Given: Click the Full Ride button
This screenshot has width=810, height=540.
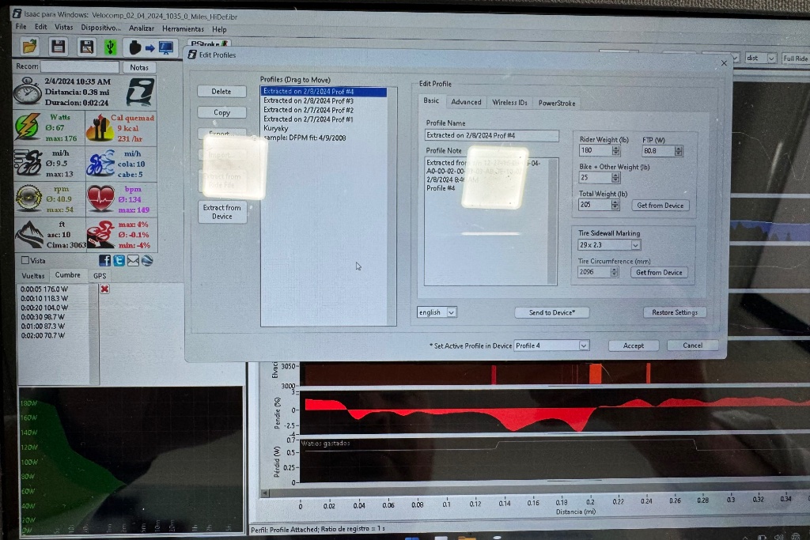Looking at the screenshot, I should point(796,59).
